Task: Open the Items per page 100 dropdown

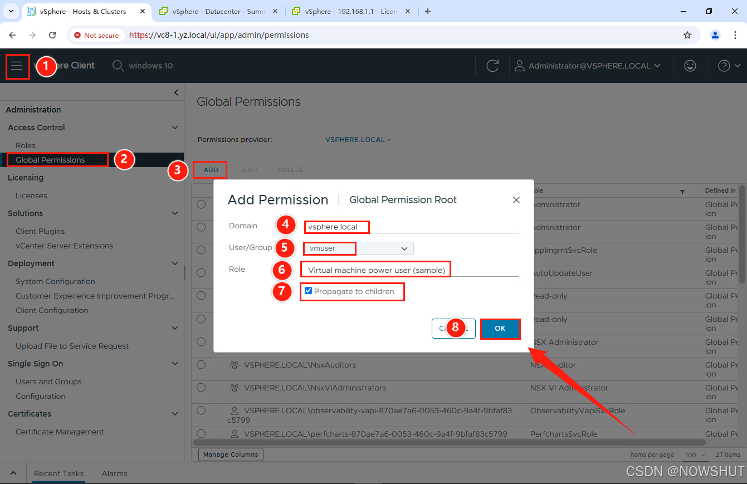Action: pyautogui.click(x=695, y=455)
